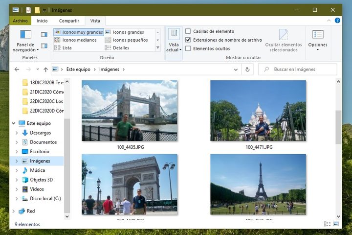Click the Buscar en Imágenes search box
The height and width of the screenshot is (235, 352).
click(298, 69)
